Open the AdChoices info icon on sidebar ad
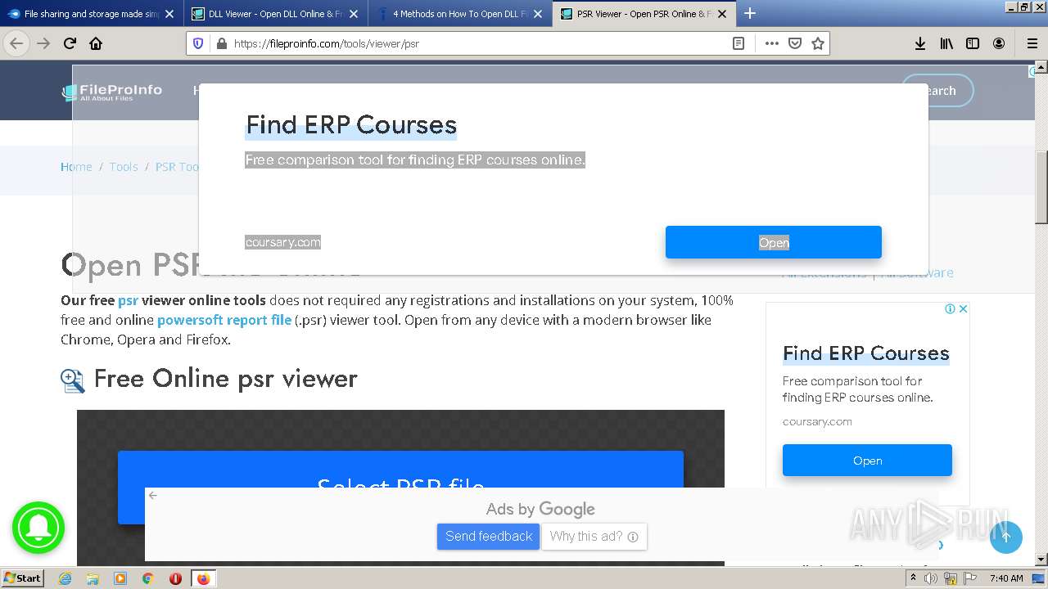 coord(950,308)
